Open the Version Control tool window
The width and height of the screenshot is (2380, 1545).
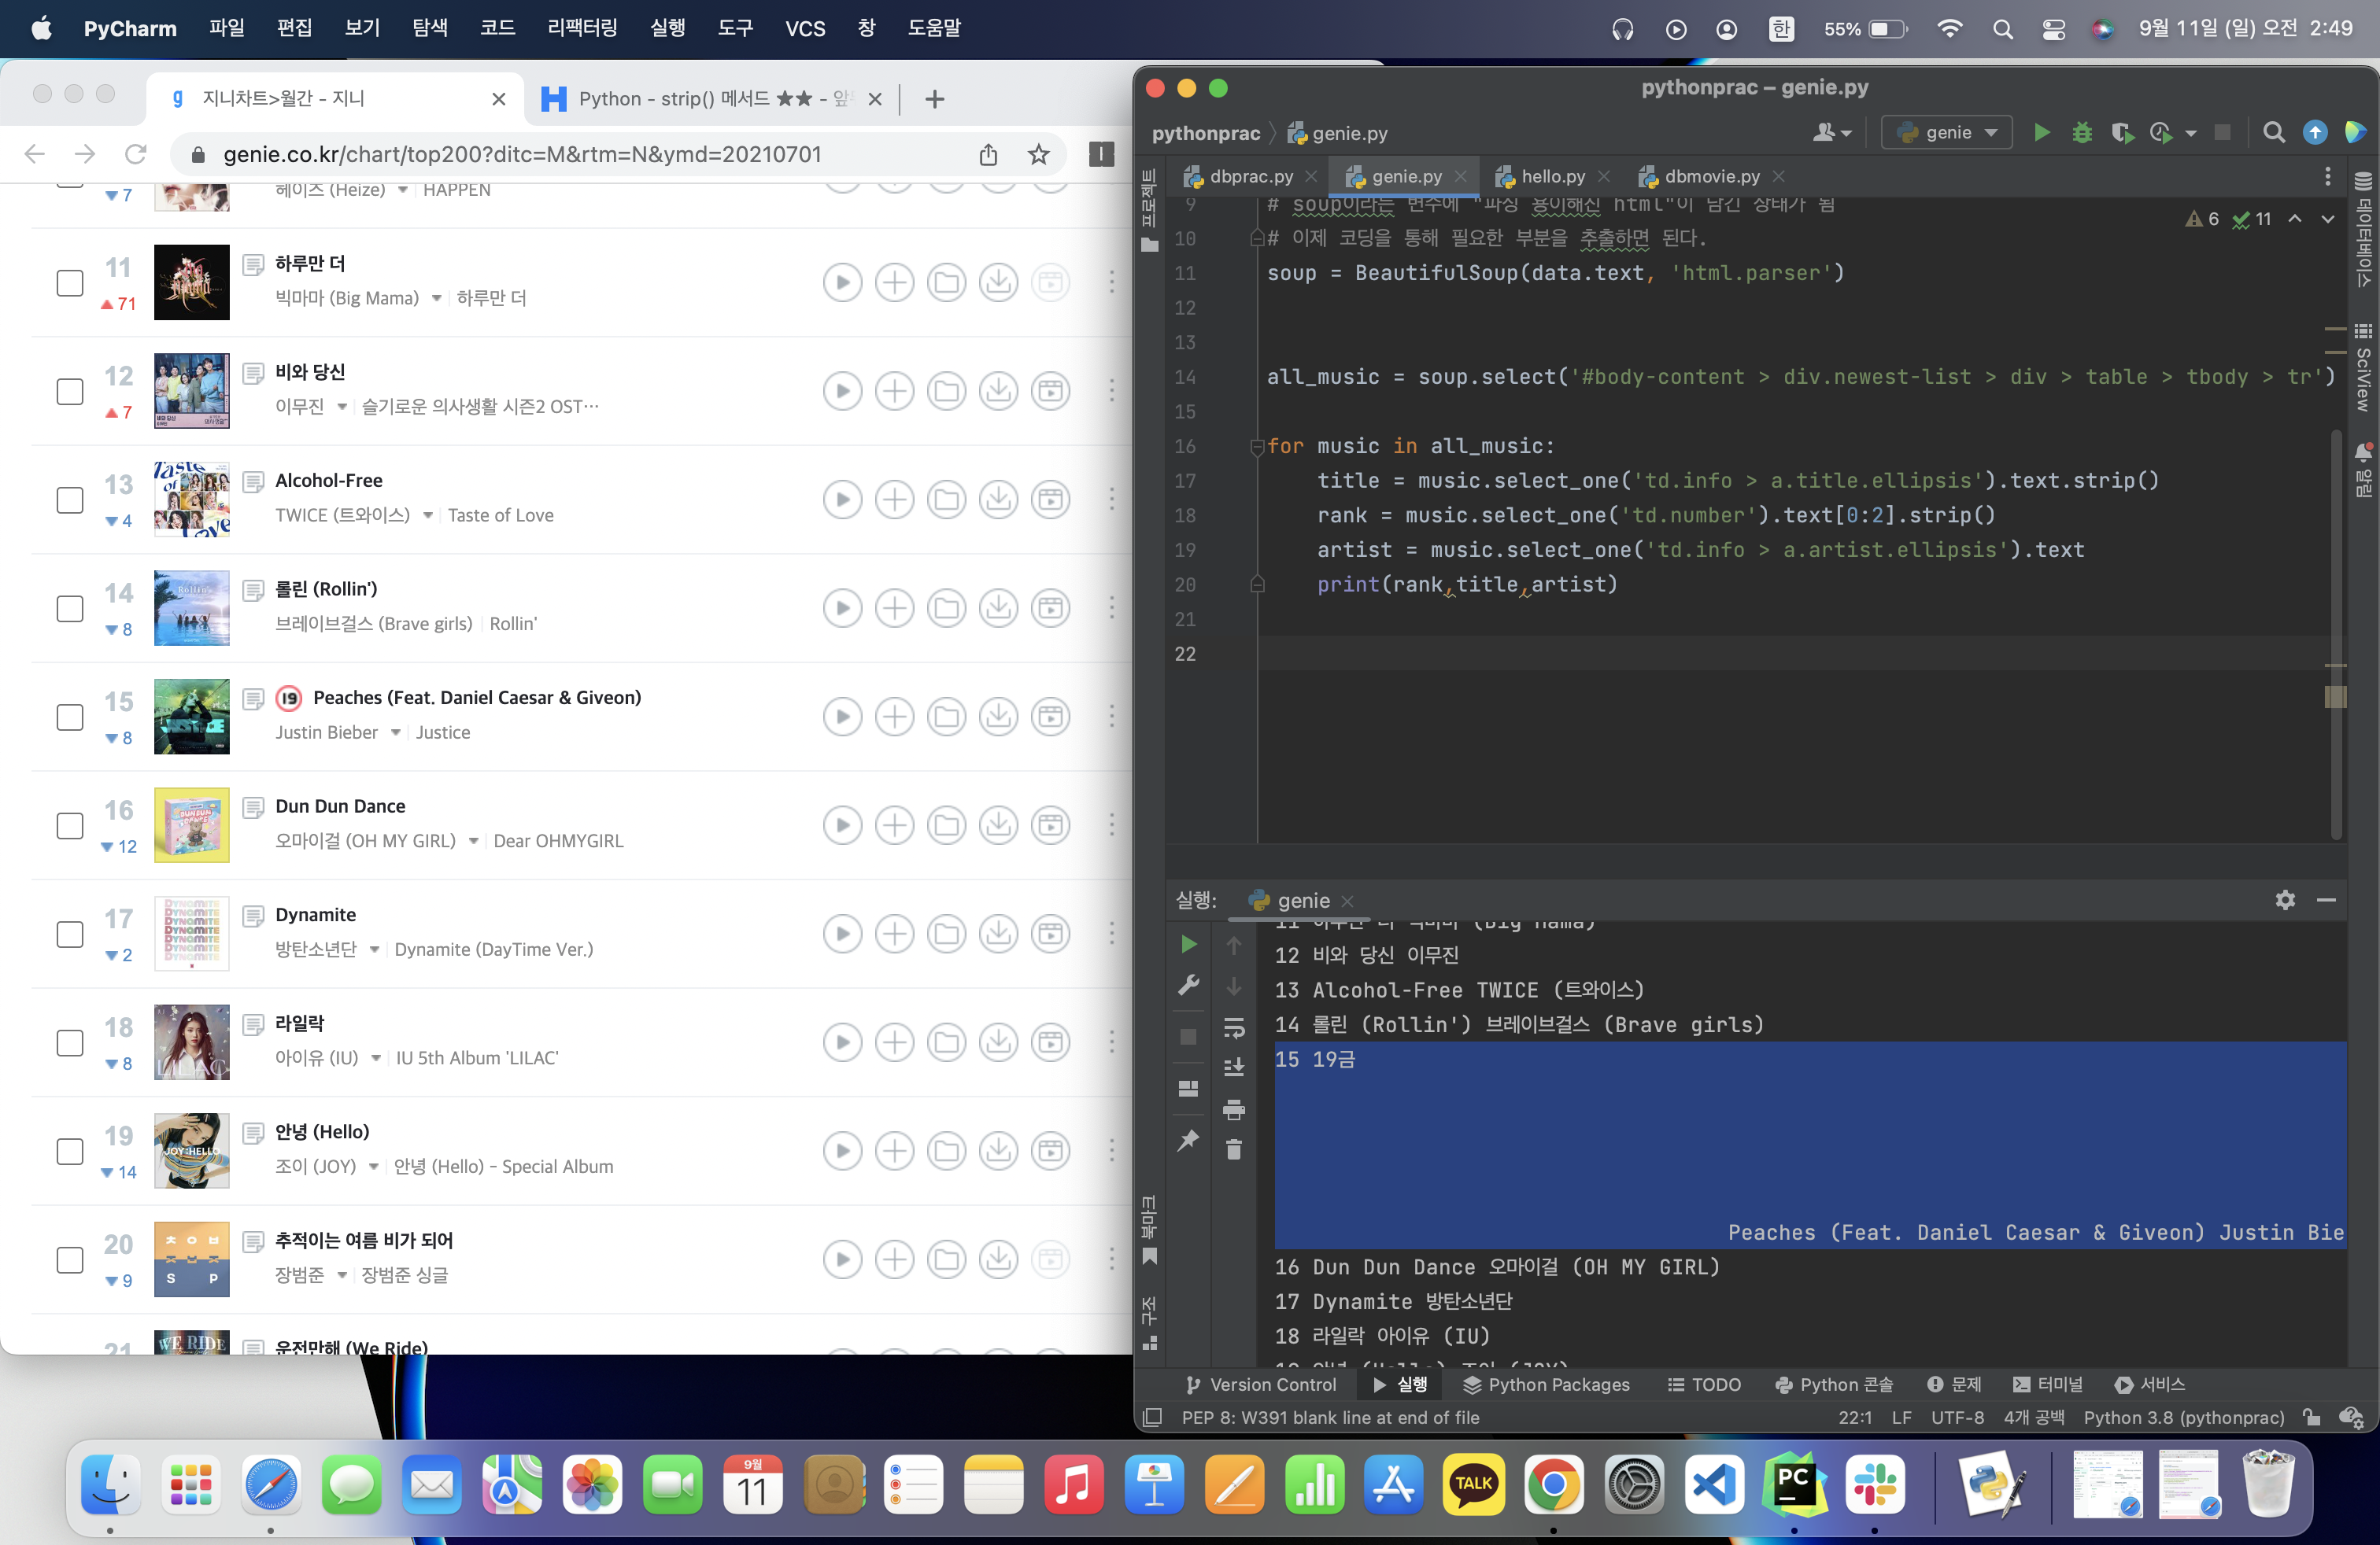tap(1260, 1385)
